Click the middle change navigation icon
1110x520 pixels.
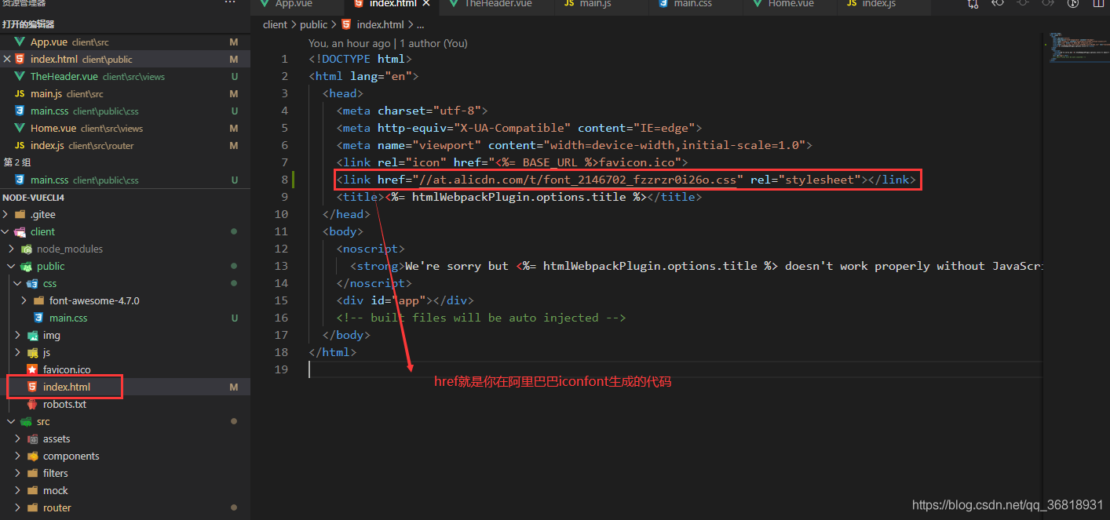1023,4
